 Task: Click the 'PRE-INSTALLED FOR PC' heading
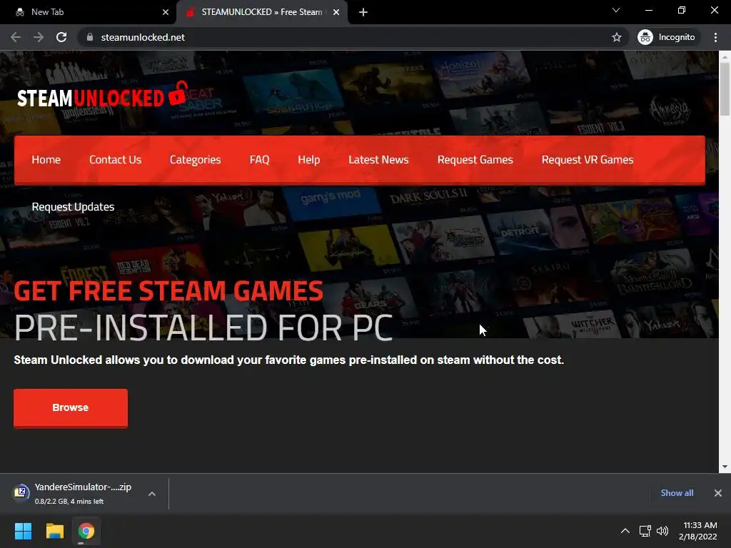203,328
